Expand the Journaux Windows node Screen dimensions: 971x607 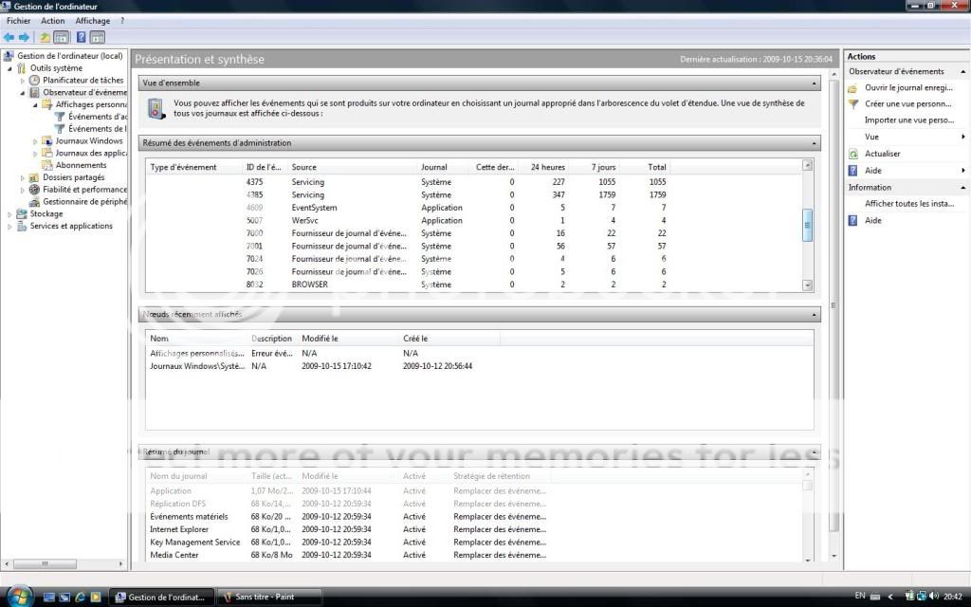point(35,141)
